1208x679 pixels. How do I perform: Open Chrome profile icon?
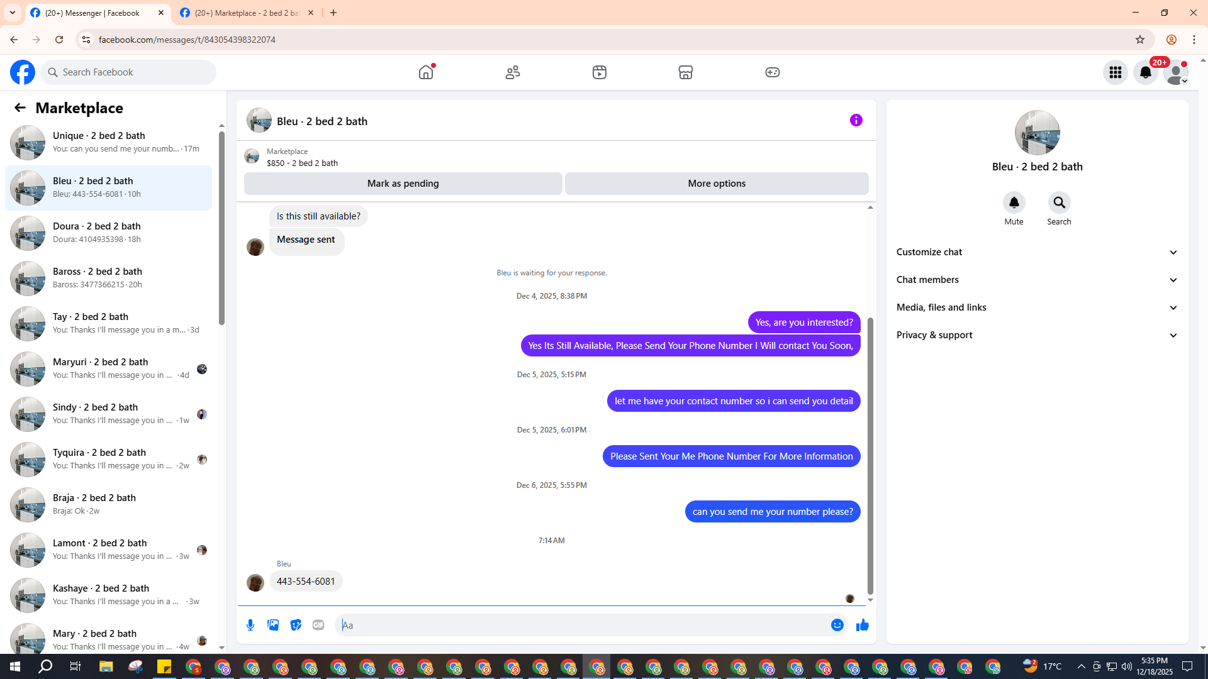click(1171, 40)
